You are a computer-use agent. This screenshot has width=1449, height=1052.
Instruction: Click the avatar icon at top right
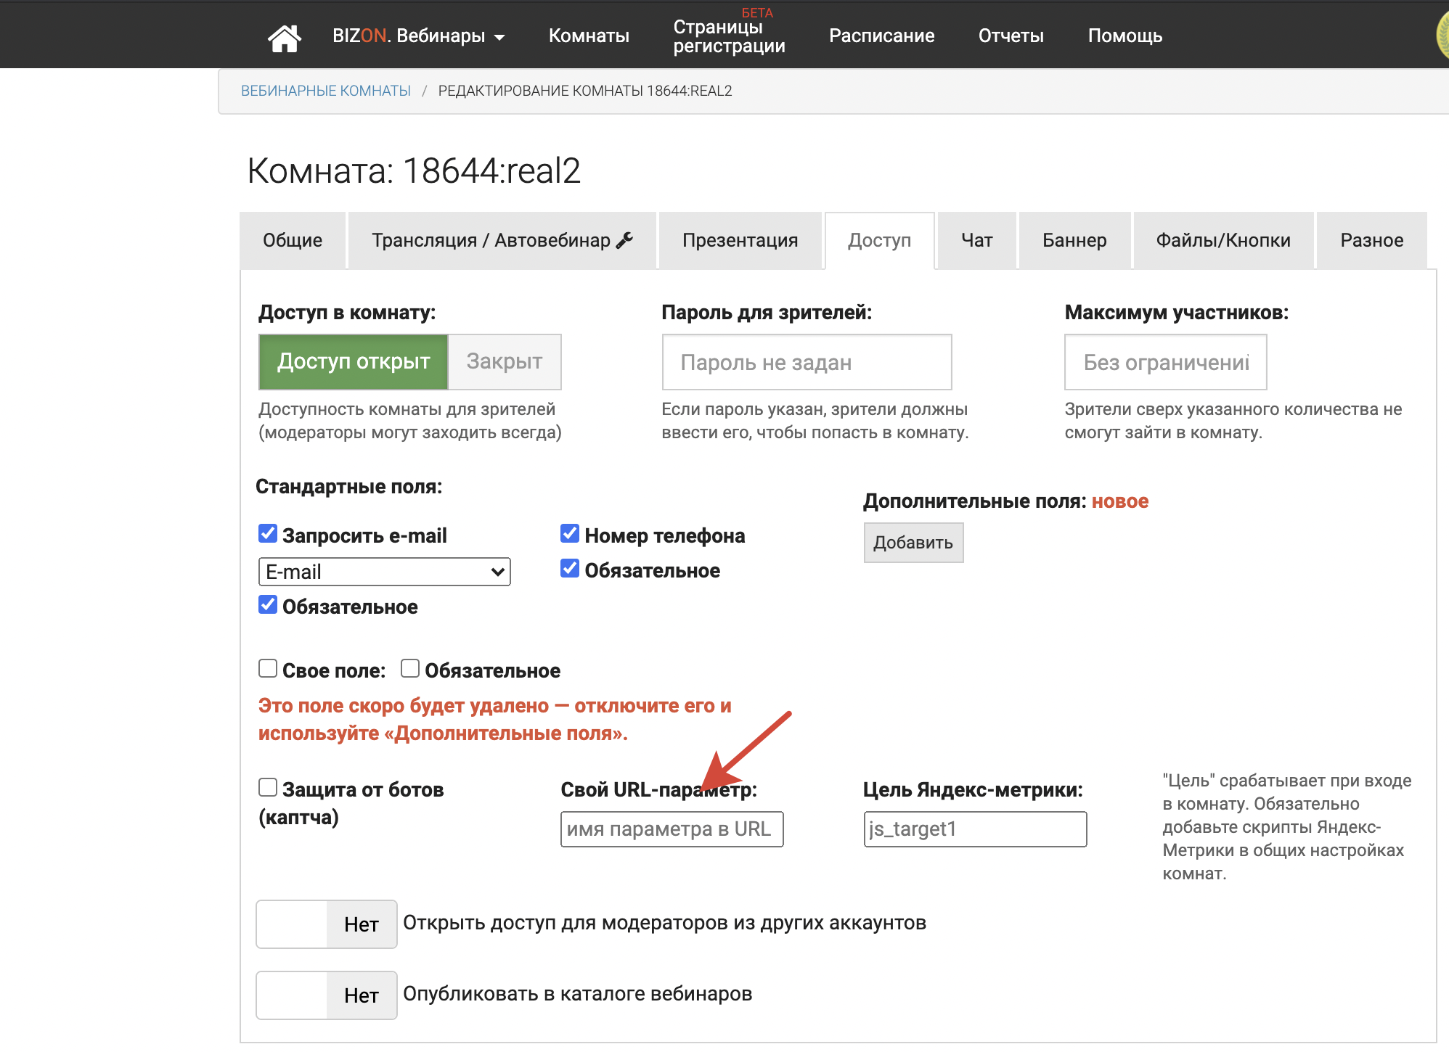pos(1442,35)
